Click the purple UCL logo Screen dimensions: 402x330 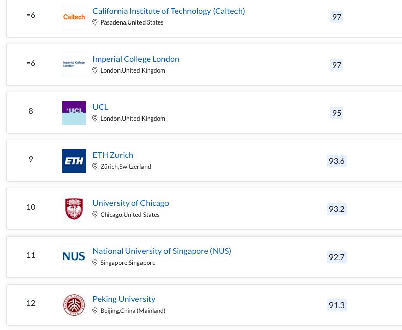pyautogui.click(x=74, y=113)
